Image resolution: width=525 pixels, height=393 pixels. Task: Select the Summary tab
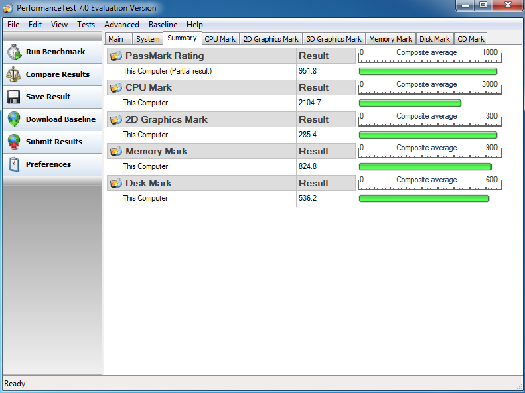pyautogui.click(x=182, y=38)
